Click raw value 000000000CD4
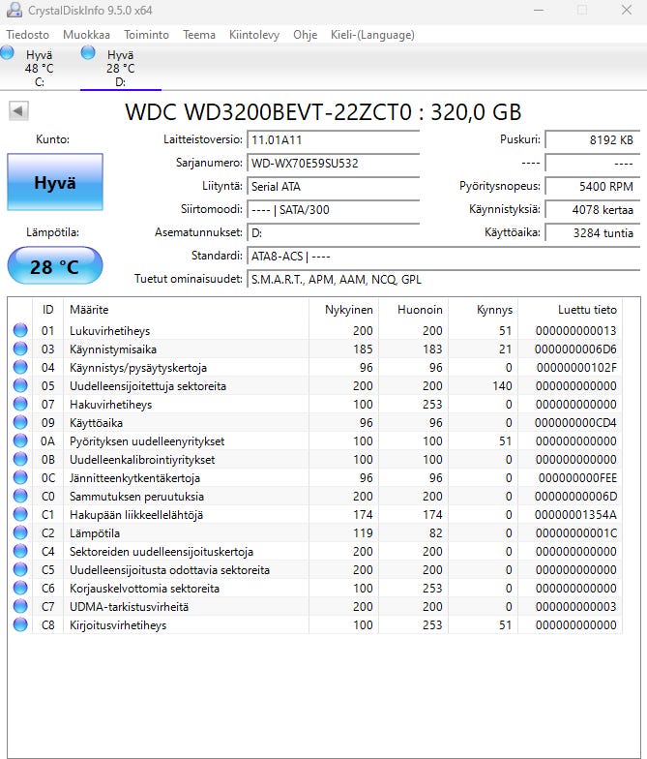Image resolution: width=647 pixels, height=759 pixels. click(575, 422)
